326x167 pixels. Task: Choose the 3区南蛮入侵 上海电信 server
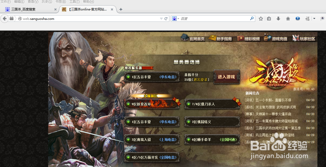click(152, 140)
